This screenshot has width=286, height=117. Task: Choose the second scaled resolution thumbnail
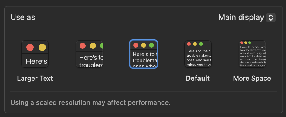[89, 54]
